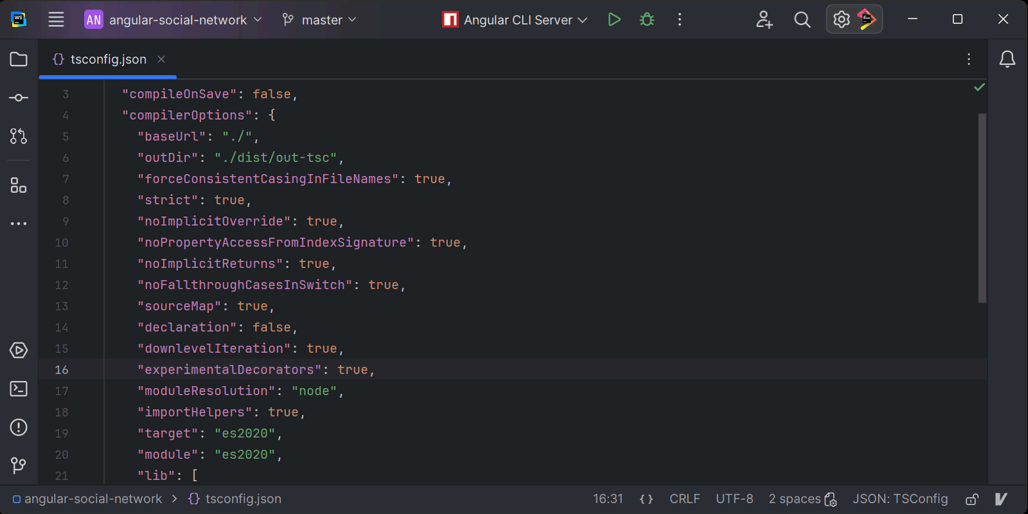This screenshot has height=514, width=1028.
Task: Open the Problems tool window
Action: 19,427
